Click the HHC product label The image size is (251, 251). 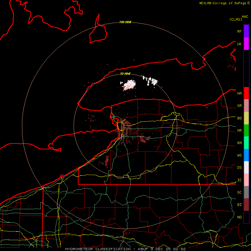[x=245, y=17]
